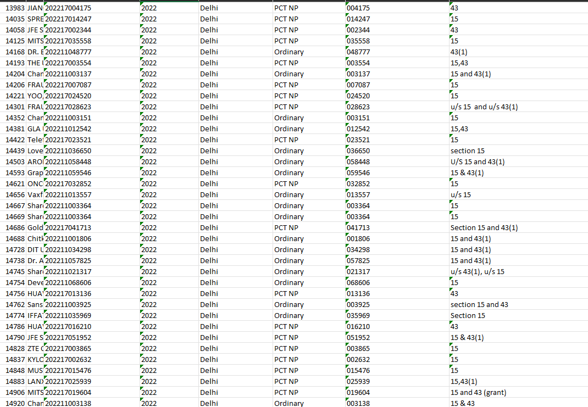Select the cell reading 'u/s 15 and u/s 43(1)'
Screen dimensions: 588x407
tap(484, 107)
